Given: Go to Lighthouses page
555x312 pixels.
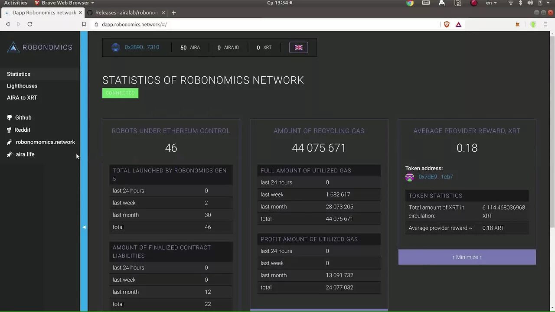Looking at the screenshot, I should point(22,86).
